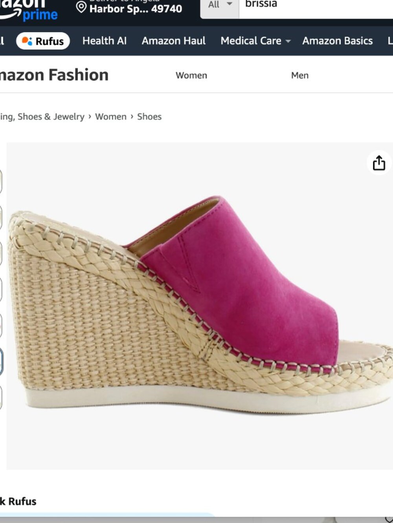Screen dimensions: 393x523
Task: Click the pink wedge sandal main image
Action: tap(200, 306)
